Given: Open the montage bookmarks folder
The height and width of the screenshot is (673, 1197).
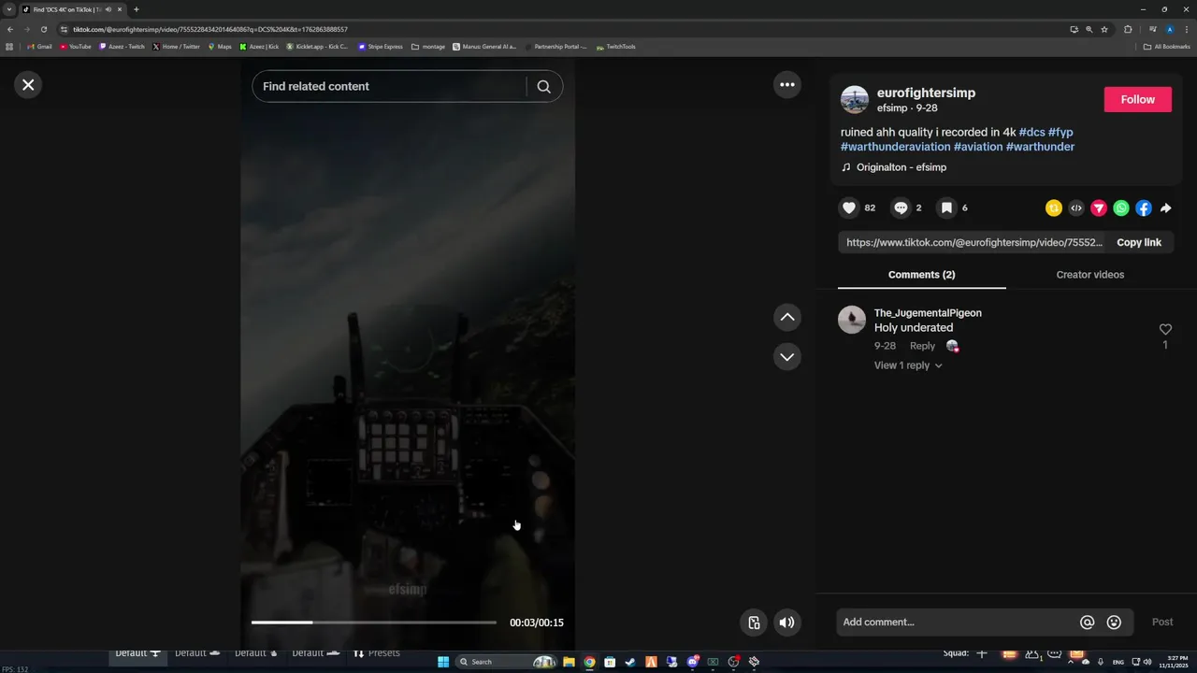Looking at the screenshot, I should [x=428, y=47].
